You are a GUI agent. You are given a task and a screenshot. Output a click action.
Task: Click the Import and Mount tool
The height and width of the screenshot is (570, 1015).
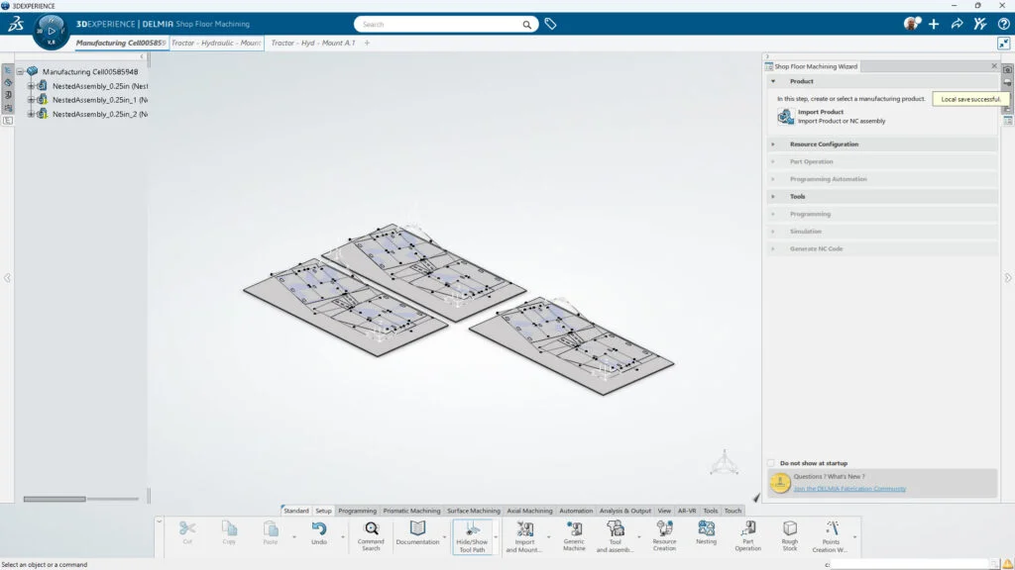pyautogui.click(x=524, y=536)
